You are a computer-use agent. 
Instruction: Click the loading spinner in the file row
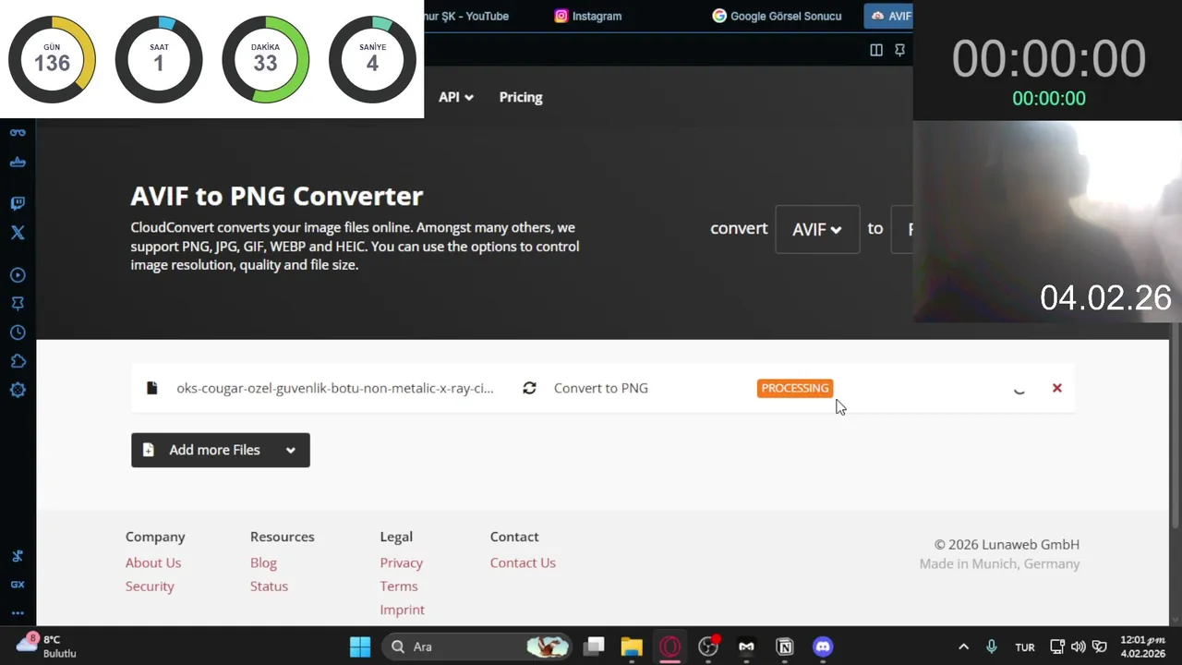point(1019,389)
